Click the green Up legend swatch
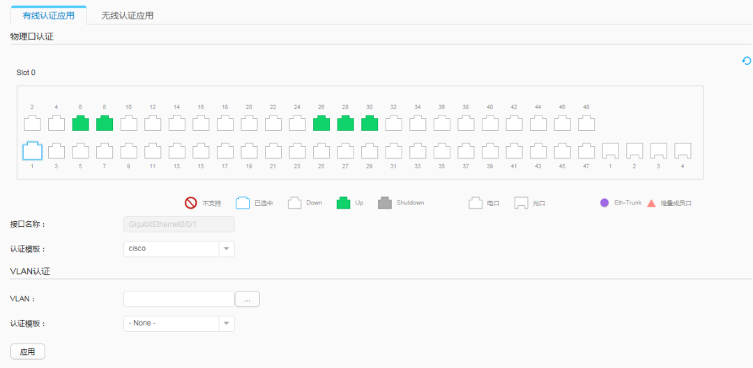753x368 pixels. point(343,202)
